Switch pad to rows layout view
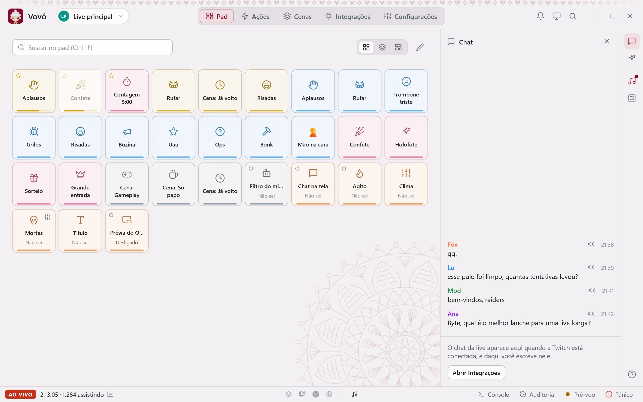The image size is (643, 402). tap(398, 47)
